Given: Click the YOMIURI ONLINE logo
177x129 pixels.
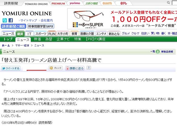Looking at the screenshot, I should click(27, 13).
